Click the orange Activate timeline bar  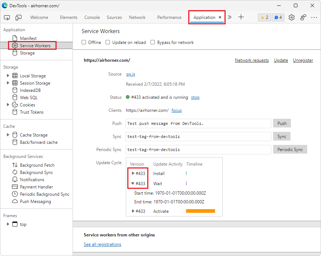pyautogui.click(x=201, y=211)
